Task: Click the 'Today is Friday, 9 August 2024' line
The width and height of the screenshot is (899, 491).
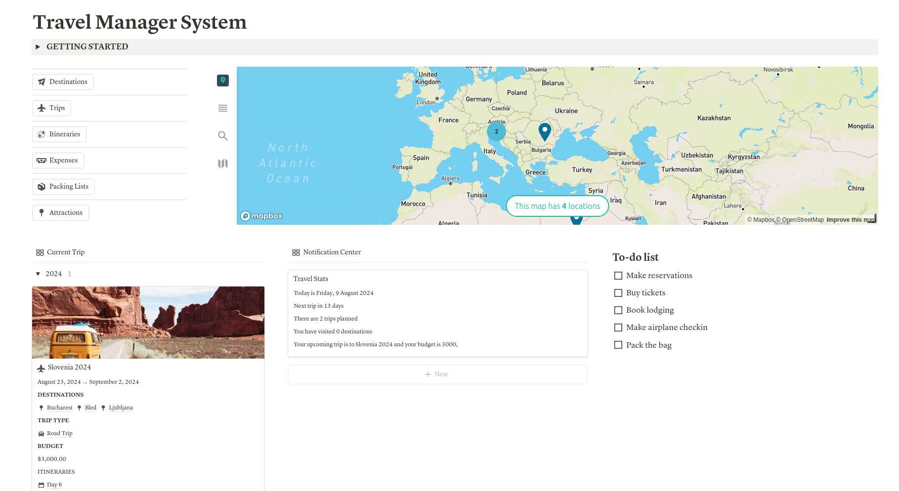Action: coord(334,293)
